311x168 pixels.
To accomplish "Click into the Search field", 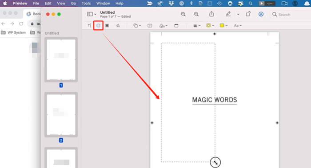I will coord(291,15).
